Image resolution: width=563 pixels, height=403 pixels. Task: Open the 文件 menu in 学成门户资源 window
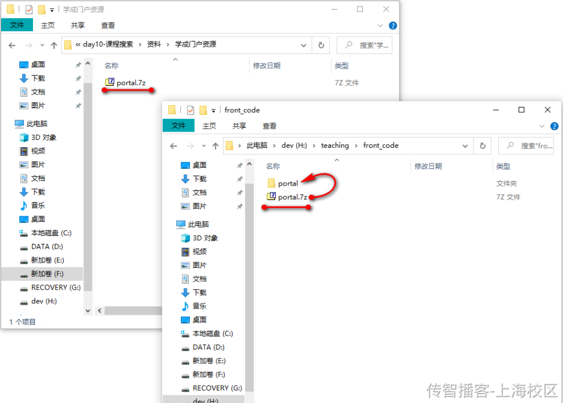[17, 25]
